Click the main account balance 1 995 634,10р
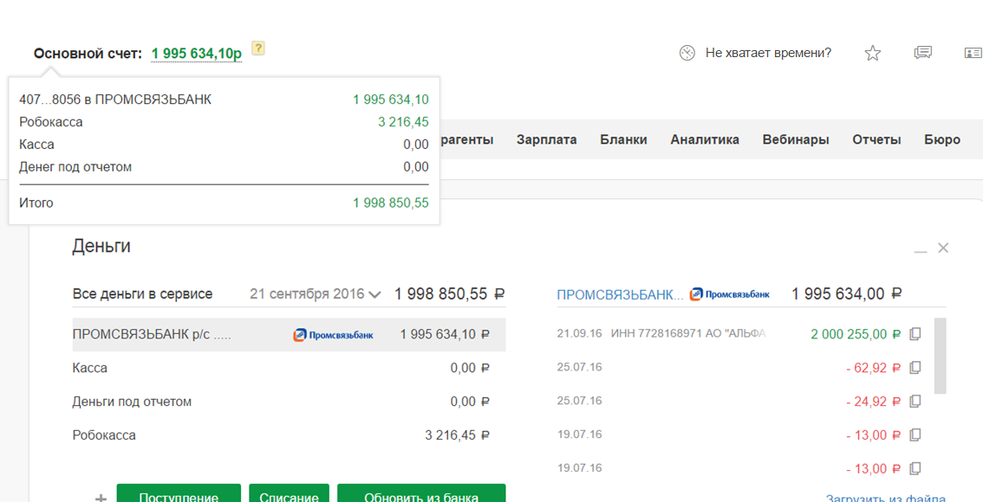 196,54
